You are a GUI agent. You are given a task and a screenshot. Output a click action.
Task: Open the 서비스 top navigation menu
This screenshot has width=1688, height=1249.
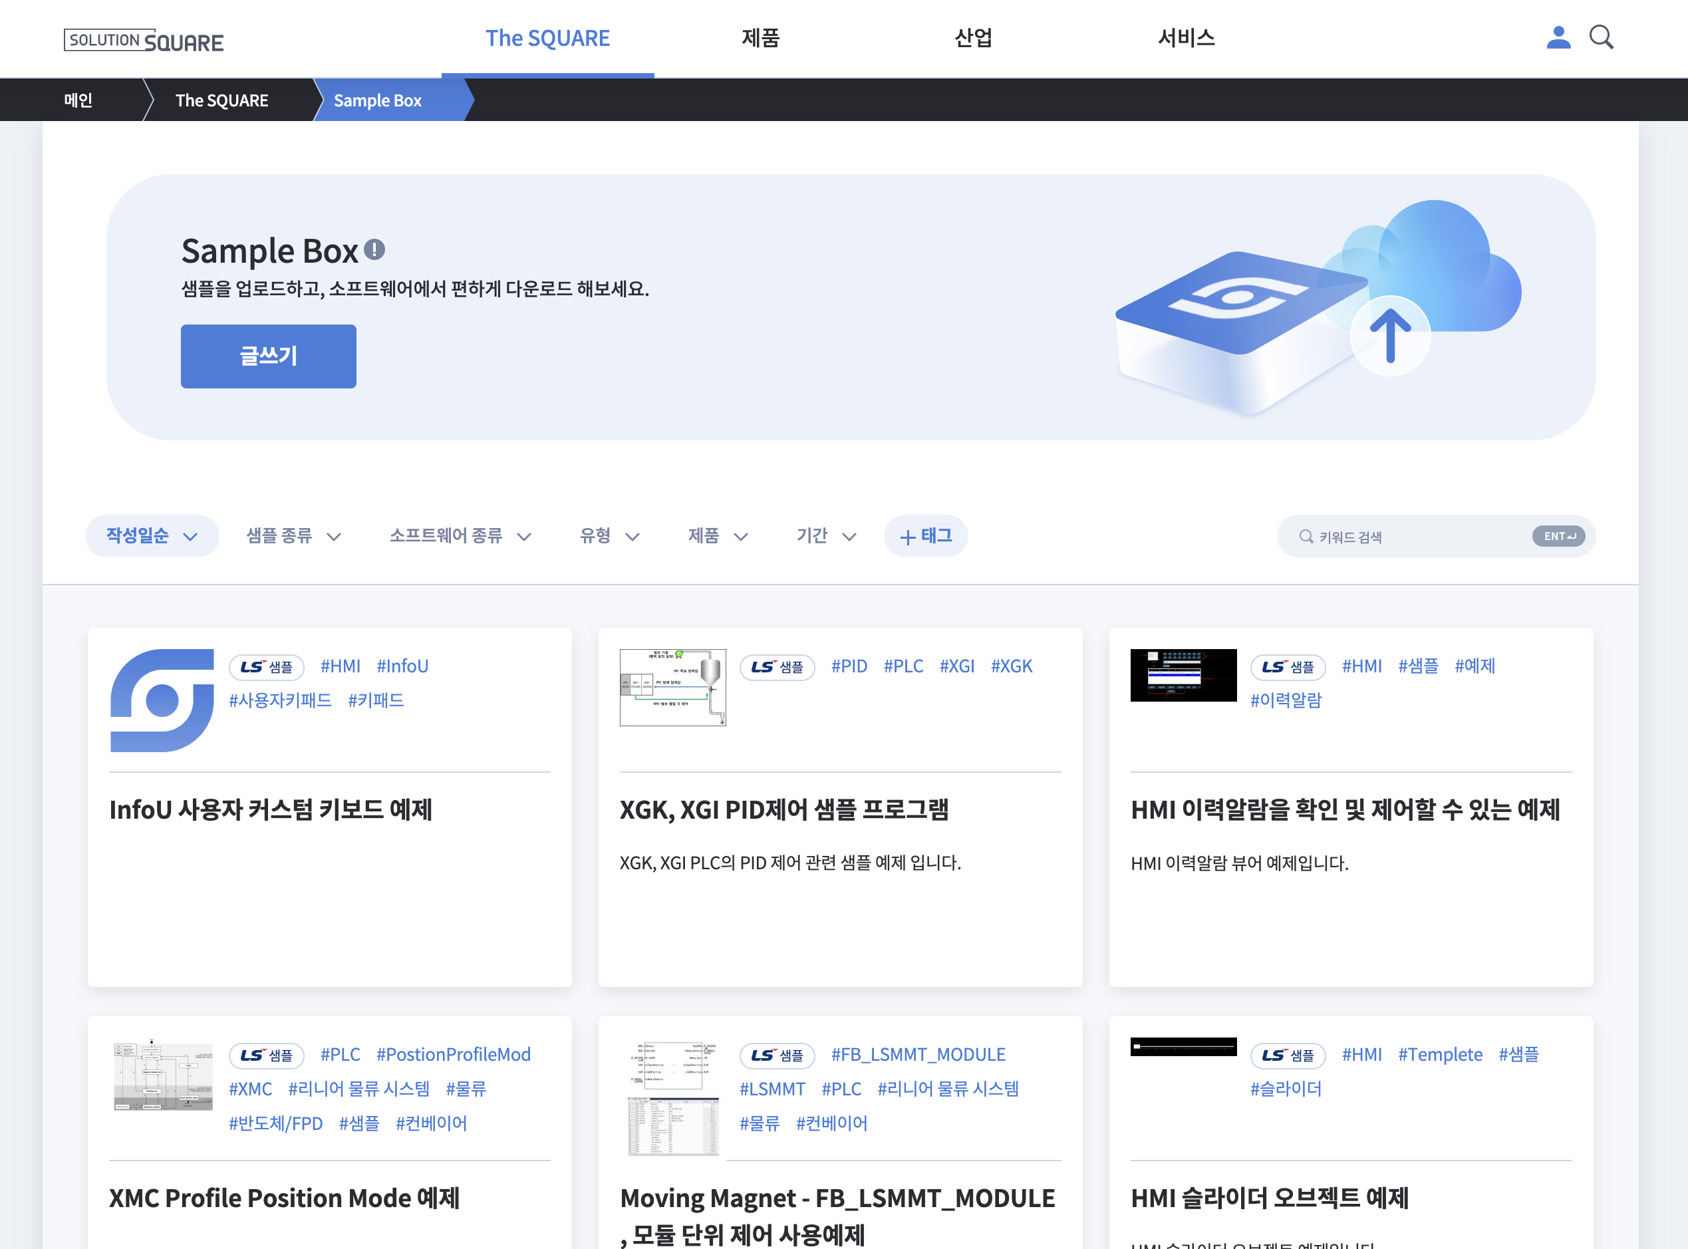click(x=1186, y=38)
